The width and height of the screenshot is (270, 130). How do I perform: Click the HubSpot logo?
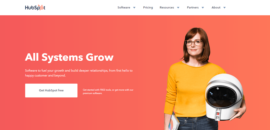click(x=35, y=7)
